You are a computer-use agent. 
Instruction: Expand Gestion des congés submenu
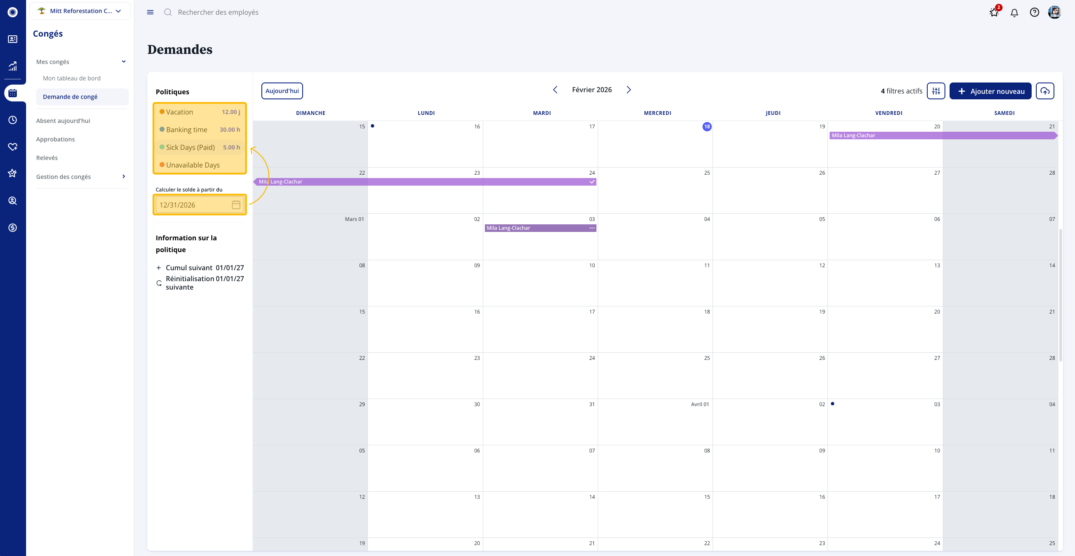tap(124, 176)
